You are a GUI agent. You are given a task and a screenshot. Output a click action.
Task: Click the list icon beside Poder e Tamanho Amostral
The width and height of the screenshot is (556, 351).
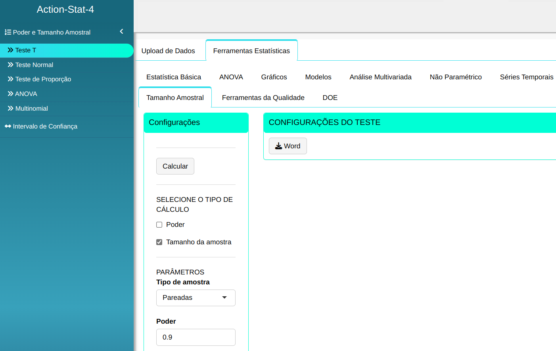tap(8, 32)
